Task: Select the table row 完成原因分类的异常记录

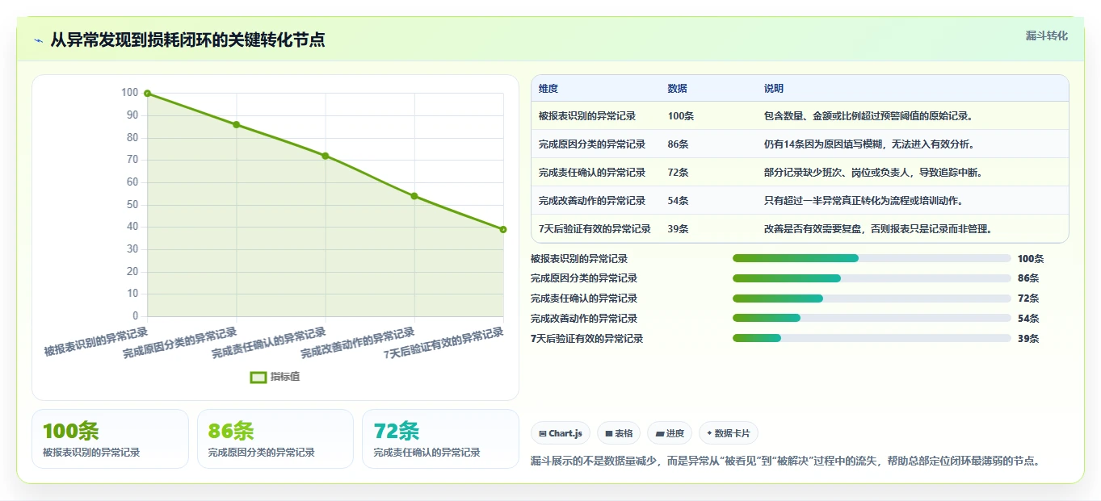Action: click(800, 144)
